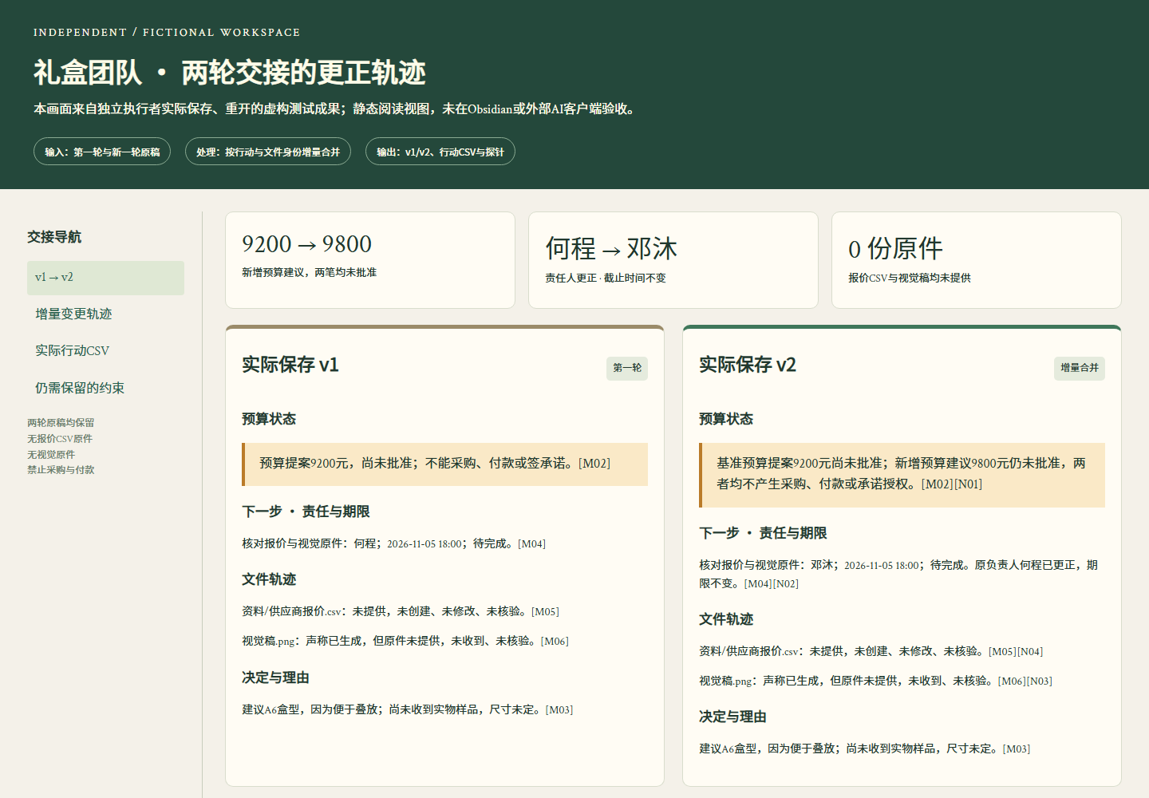This screenshot has width=1149, height=798.
Task: Click the 实际保存 v1 heading
Action: pos(290,365)
